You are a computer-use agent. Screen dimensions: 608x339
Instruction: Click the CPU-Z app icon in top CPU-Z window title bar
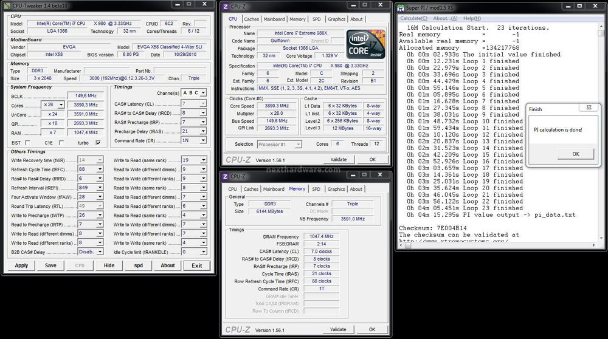(x=226, y=6)
